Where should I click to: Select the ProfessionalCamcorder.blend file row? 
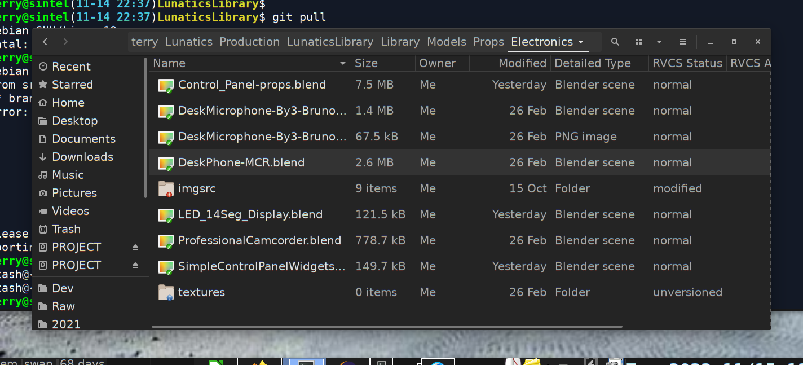point(259,240)
